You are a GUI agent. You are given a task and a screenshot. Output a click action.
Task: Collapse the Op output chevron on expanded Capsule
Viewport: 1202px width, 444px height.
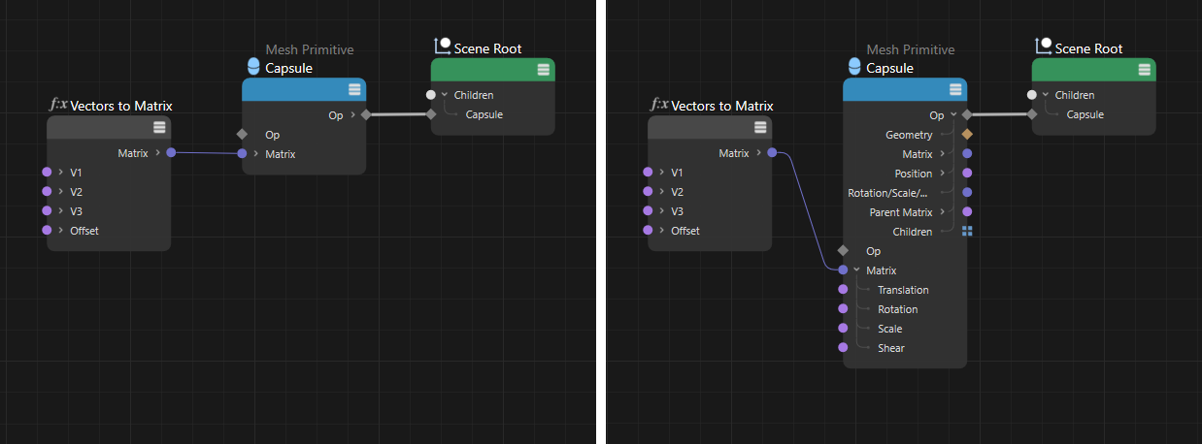tap(952, 114)
